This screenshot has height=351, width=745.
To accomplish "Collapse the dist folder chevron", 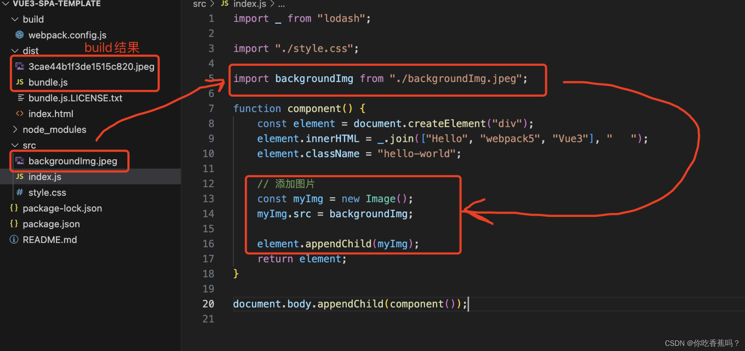I will pos(15,51).
